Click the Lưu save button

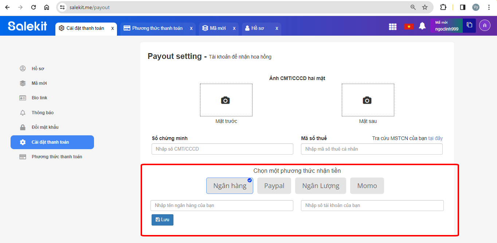coord(163,220)
